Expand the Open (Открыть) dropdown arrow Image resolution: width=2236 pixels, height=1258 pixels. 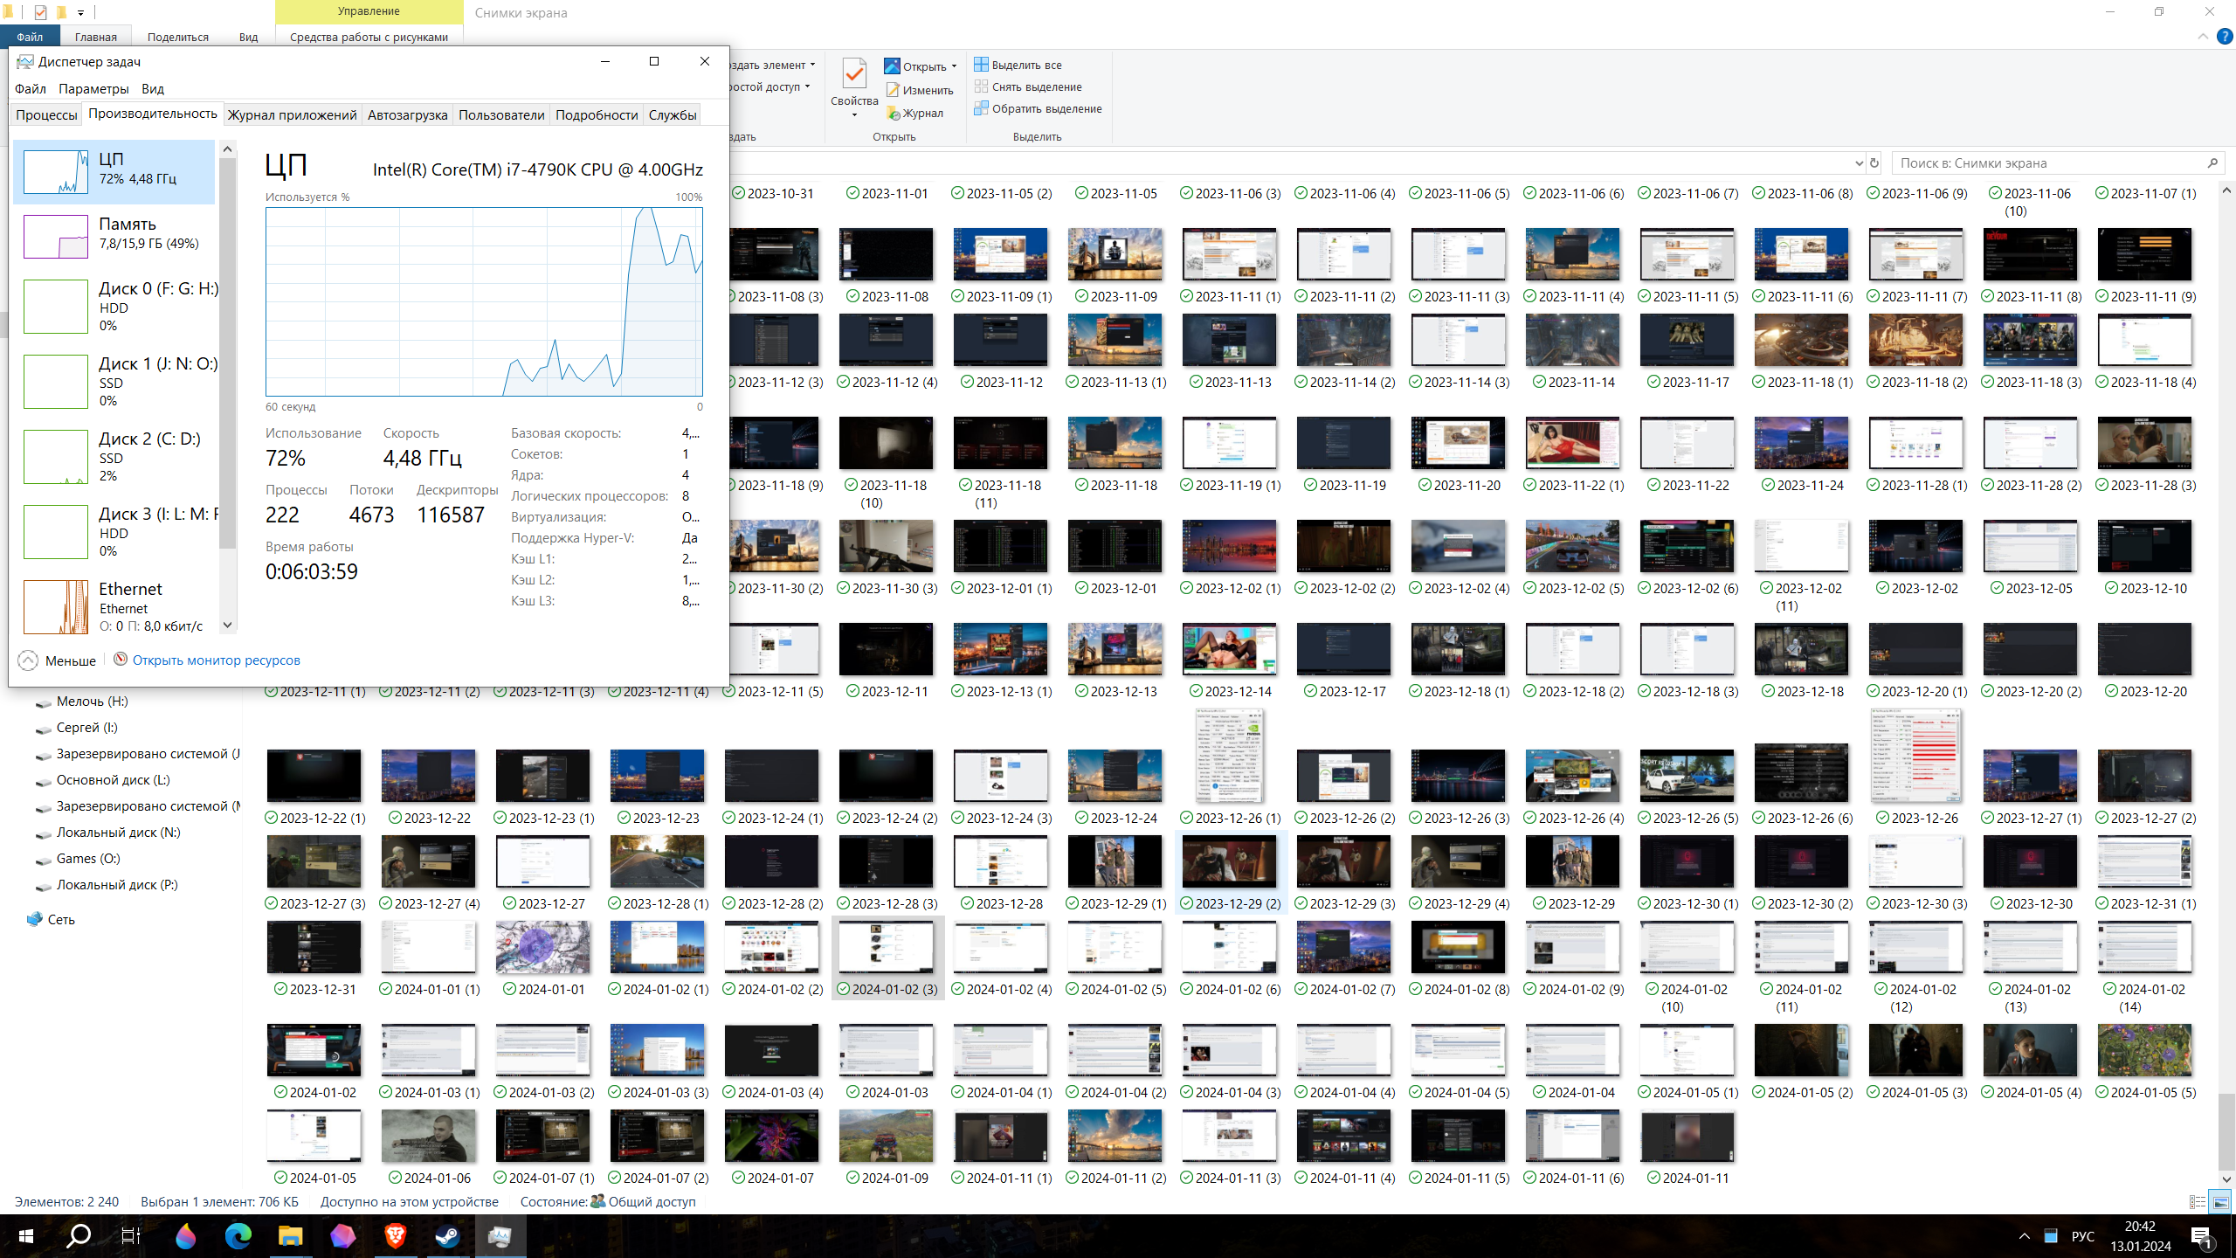click(954, 66)
